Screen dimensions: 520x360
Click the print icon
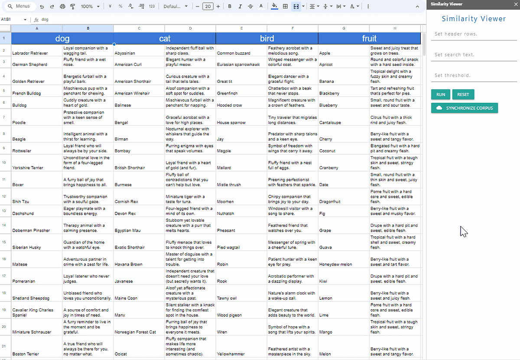[x=62, y=7]
